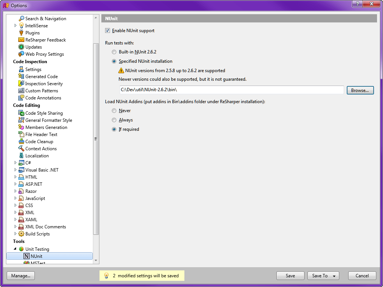This screenshot has width=383, height=287.
Task: Click the General Formatter Style icon
Action: tap(21, 120)
